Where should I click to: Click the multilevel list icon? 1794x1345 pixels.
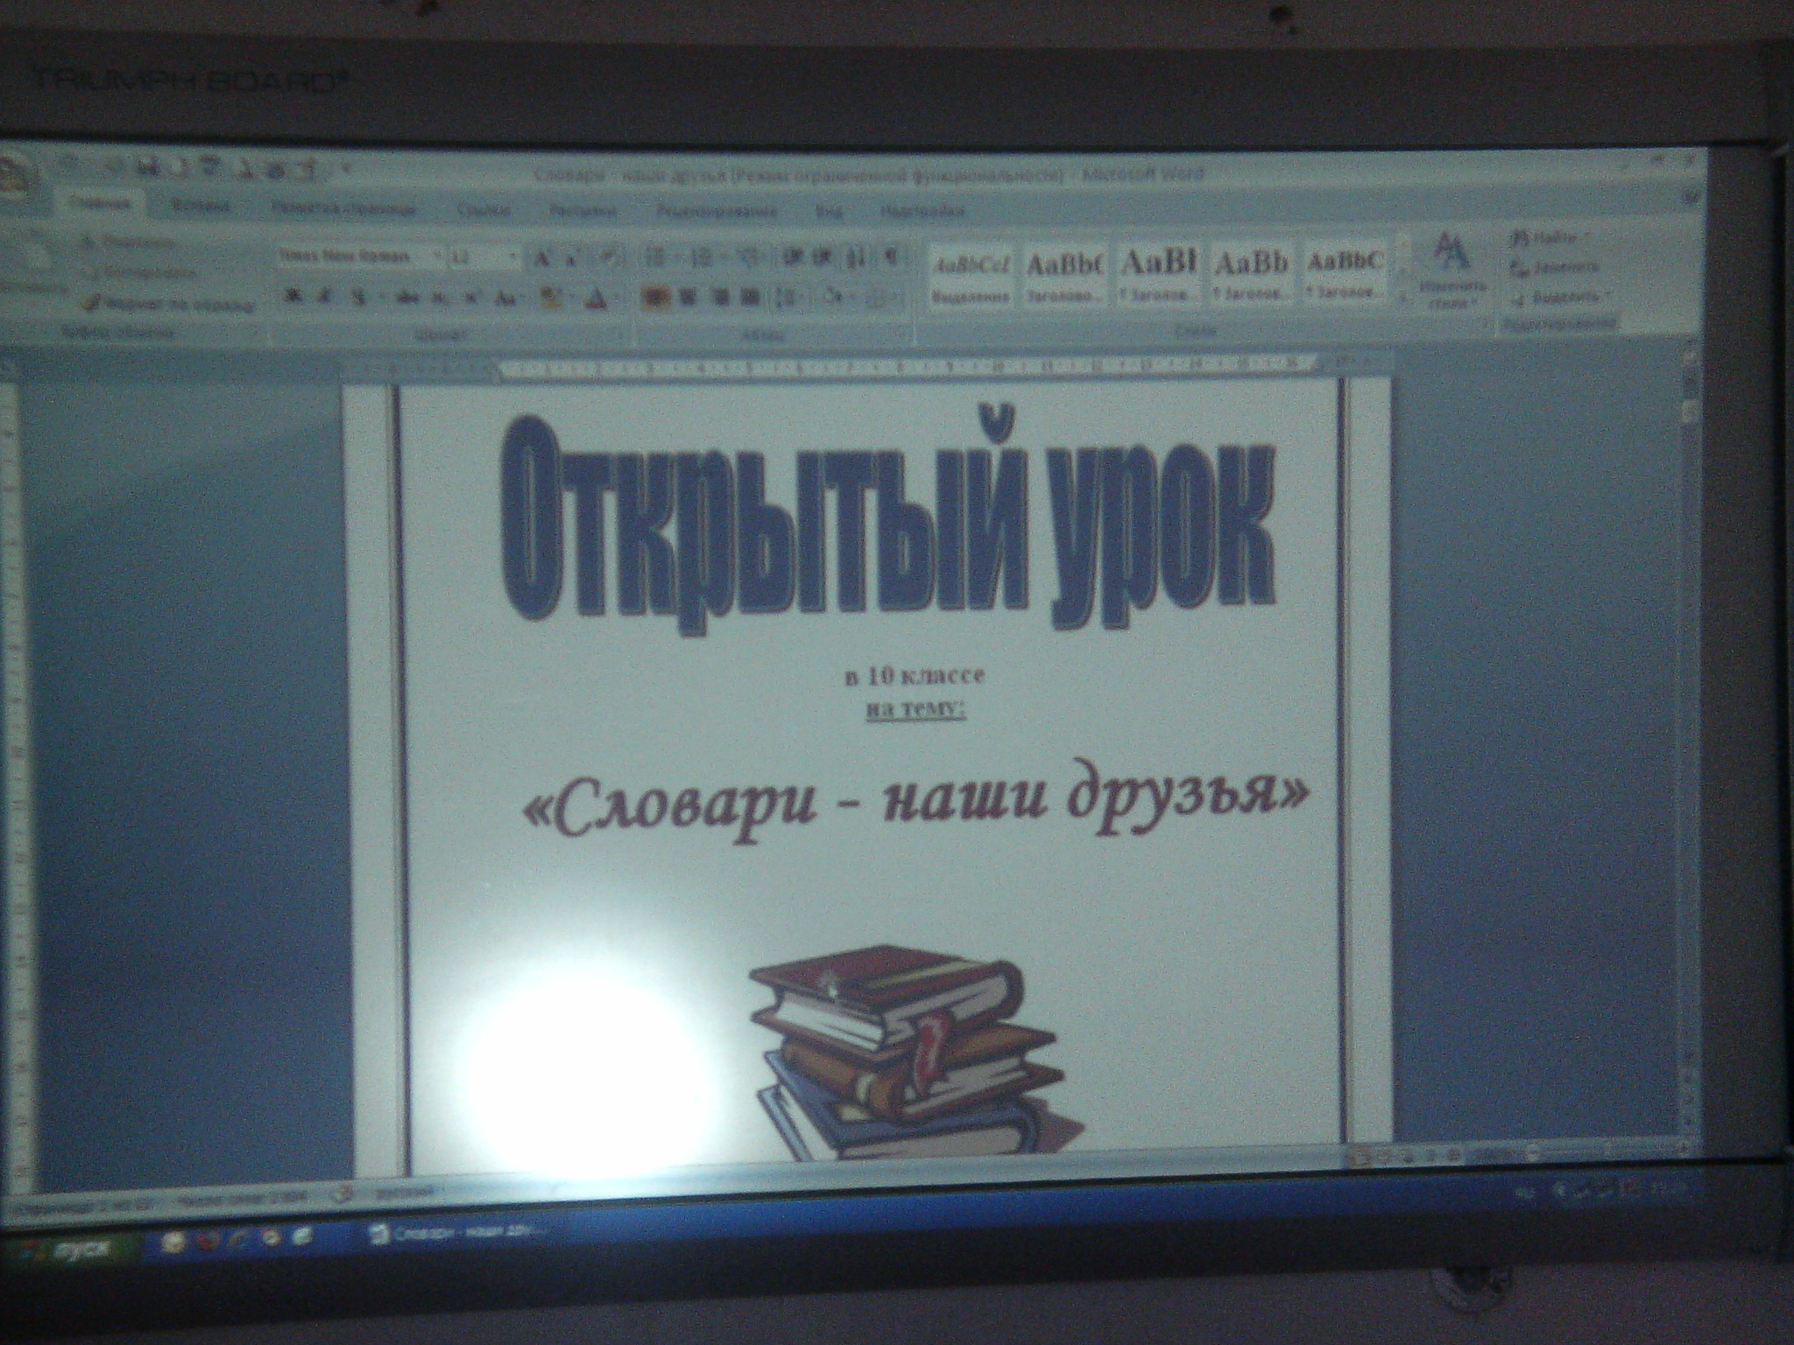[749, 258]
